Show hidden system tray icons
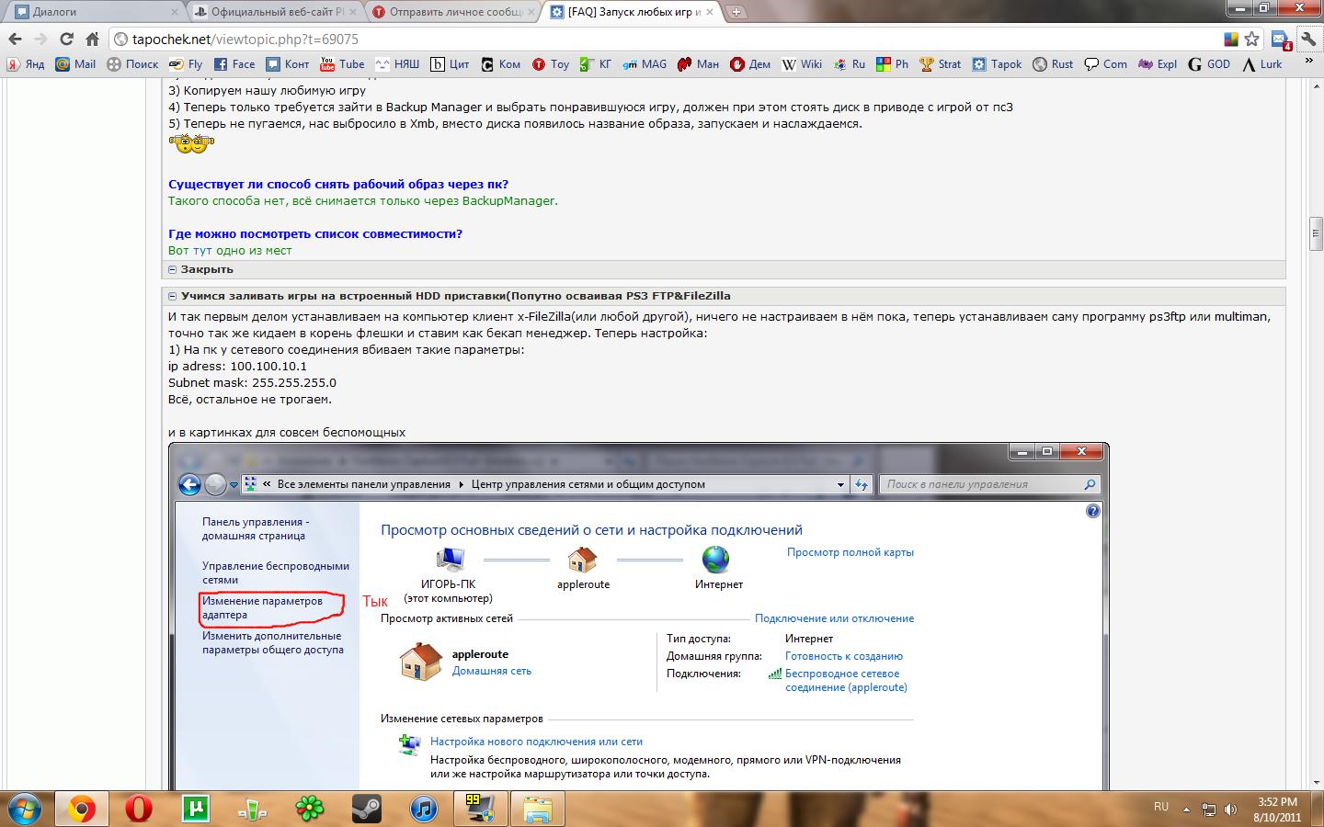Screen dimensions: 1324x827 pyautogui.click(x=1186, y=810)
